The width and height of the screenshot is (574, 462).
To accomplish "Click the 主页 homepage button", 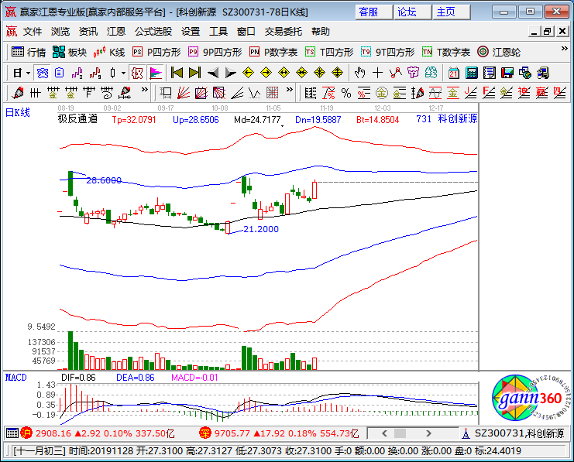I will tap(451, 12).
